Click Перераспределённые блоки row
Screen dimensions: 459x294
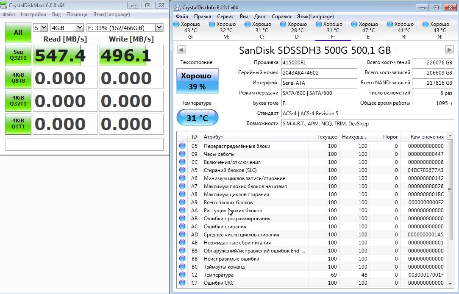312,146
